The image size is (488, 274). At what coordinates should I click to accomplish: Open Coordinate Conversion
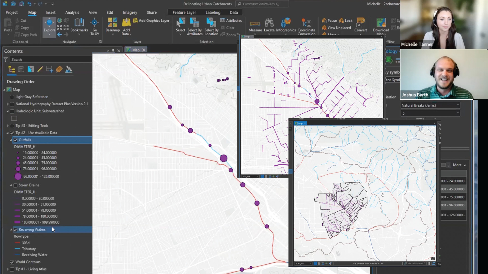click(x=306, y=26)
